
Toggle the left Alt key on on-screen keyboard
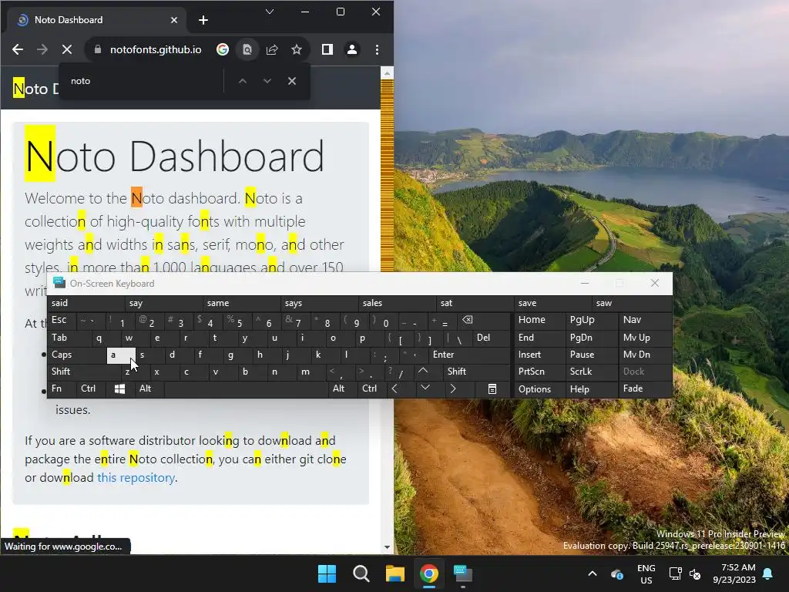[x=149, y=389]
